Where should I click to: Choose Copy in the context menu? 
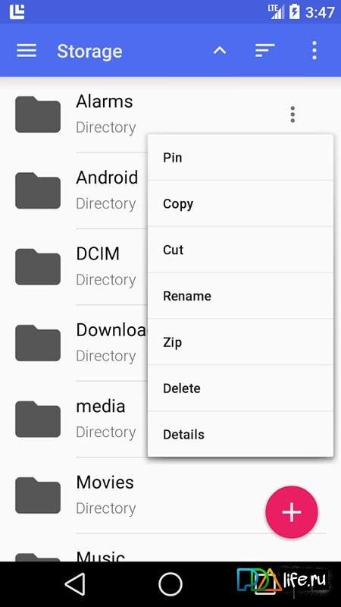[x=240, y=203]
